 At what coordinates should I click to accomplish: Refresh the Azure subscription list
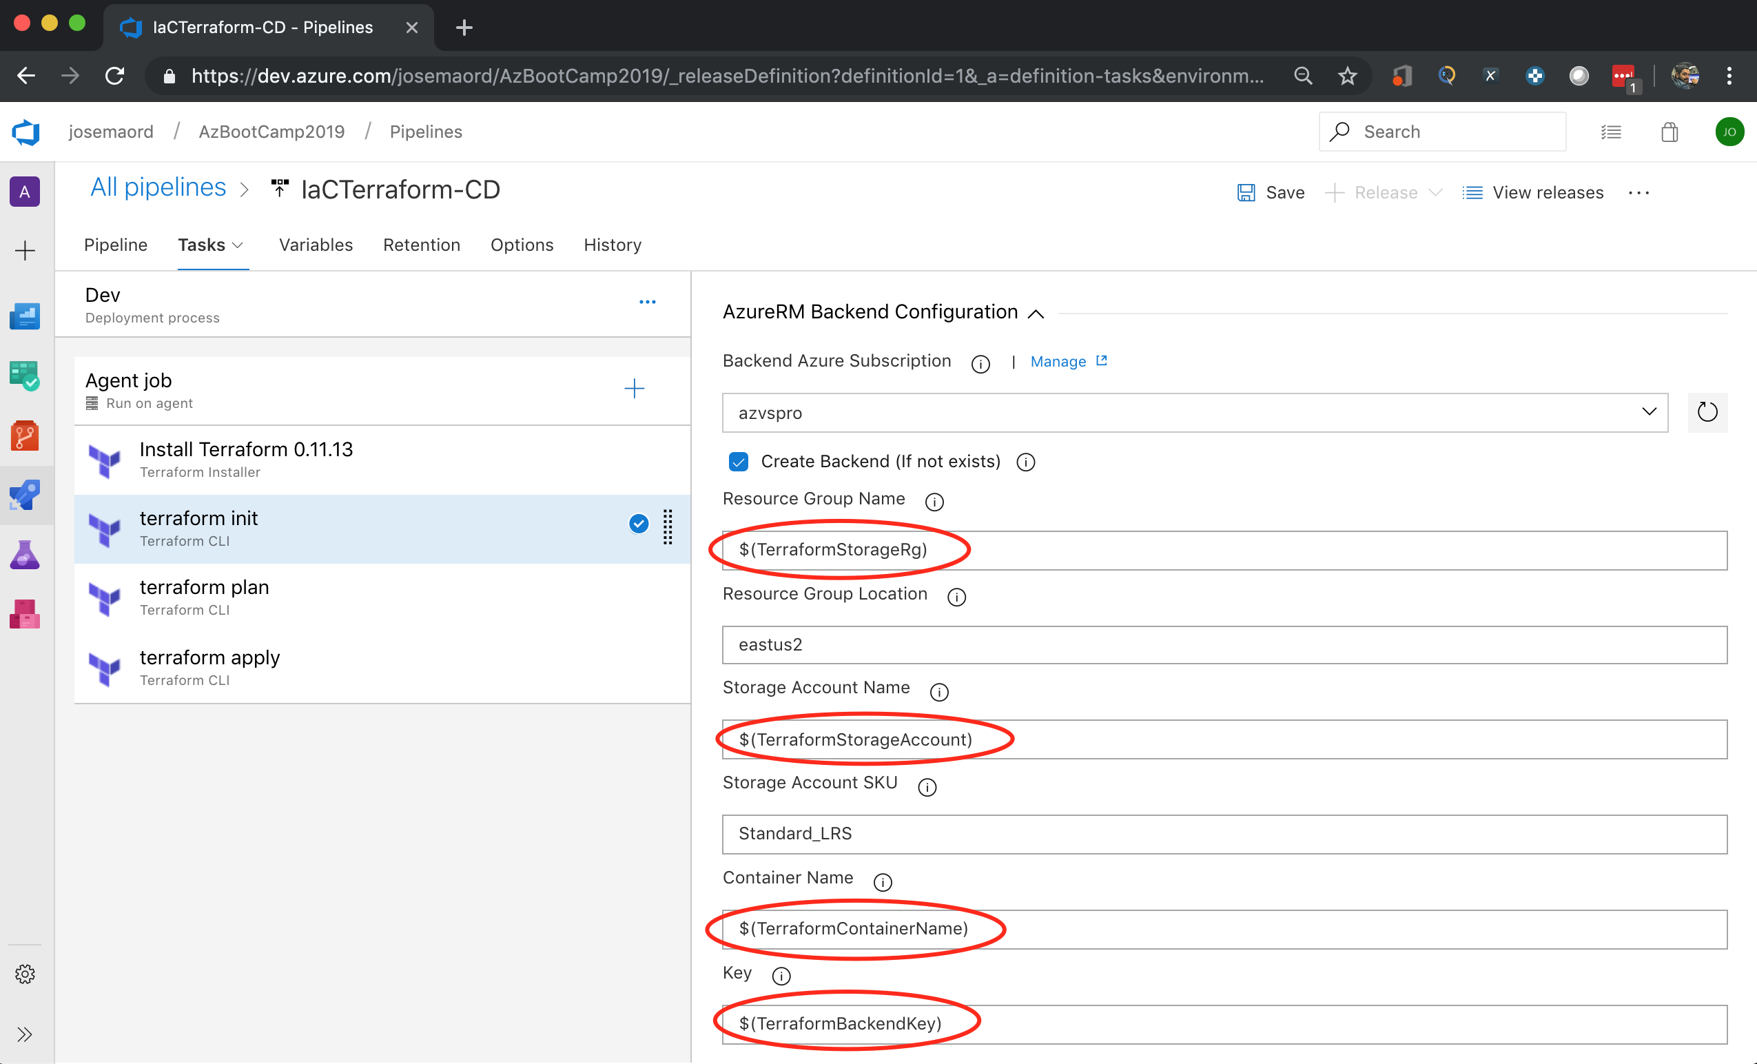tap(1707, 412)
